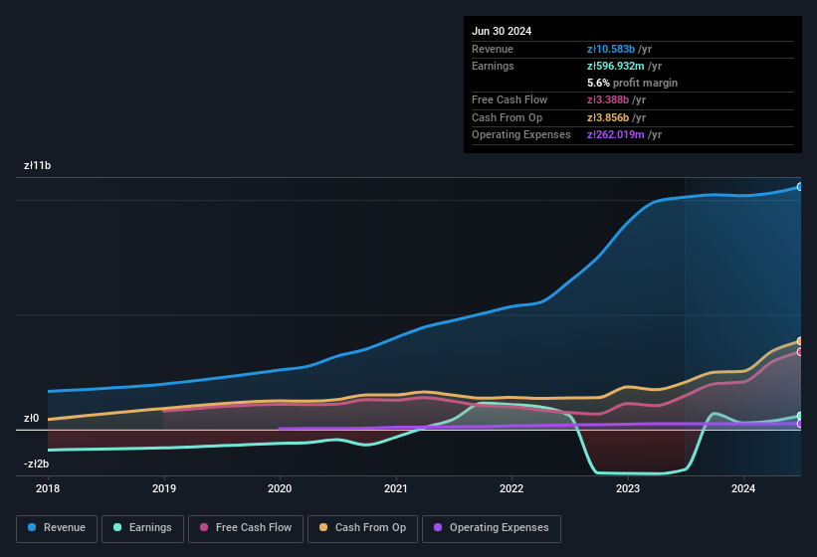Click the zł10.583b revenue value
Viewport: 817px width, 557px height.
(x=611, y=49)
